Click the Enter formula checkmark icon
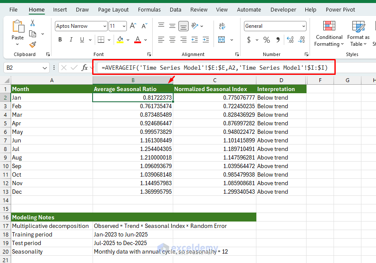The width and height of the screenshot is (376, 263). point(74,68)
